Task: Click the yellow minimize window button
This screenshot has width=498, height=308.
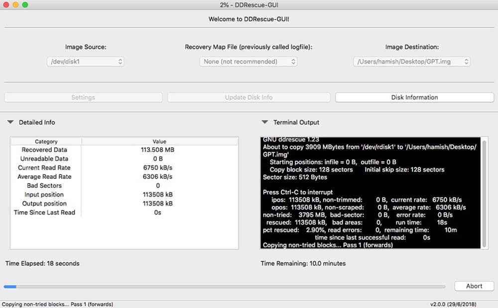Action: 15,5
